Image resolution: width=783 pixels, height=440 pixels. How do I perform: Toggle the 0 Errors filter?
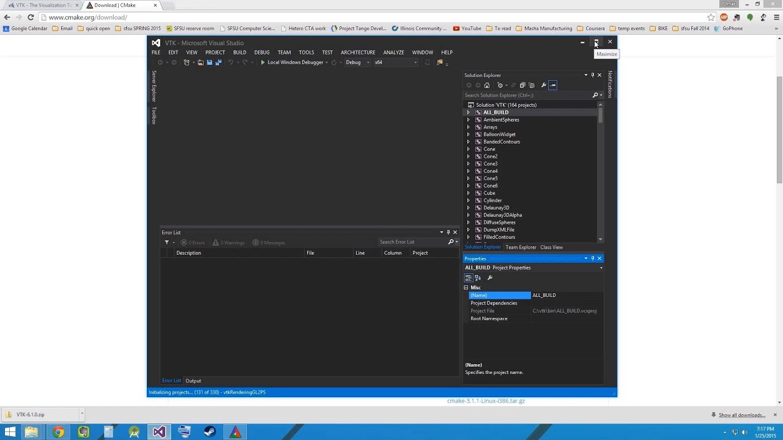[193, 243]
